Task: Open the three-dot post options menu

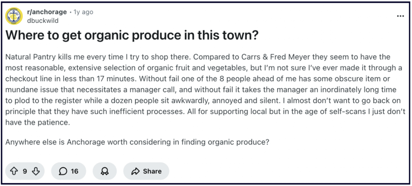Action: [400, 16]
